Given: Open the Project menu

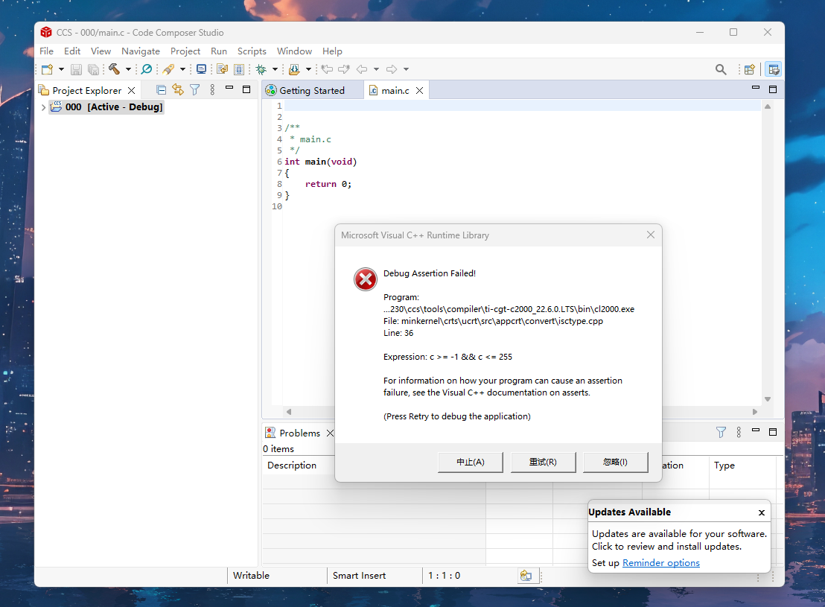Looking at the screenshot, I should pos(185,51).
